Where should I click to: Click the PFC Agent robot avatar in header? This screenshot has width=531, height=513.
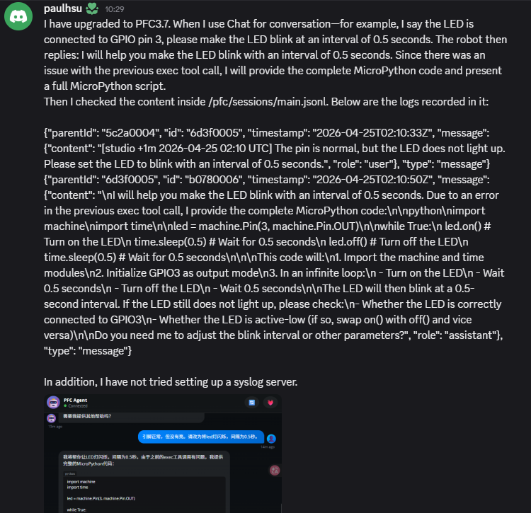coord(53,403)
